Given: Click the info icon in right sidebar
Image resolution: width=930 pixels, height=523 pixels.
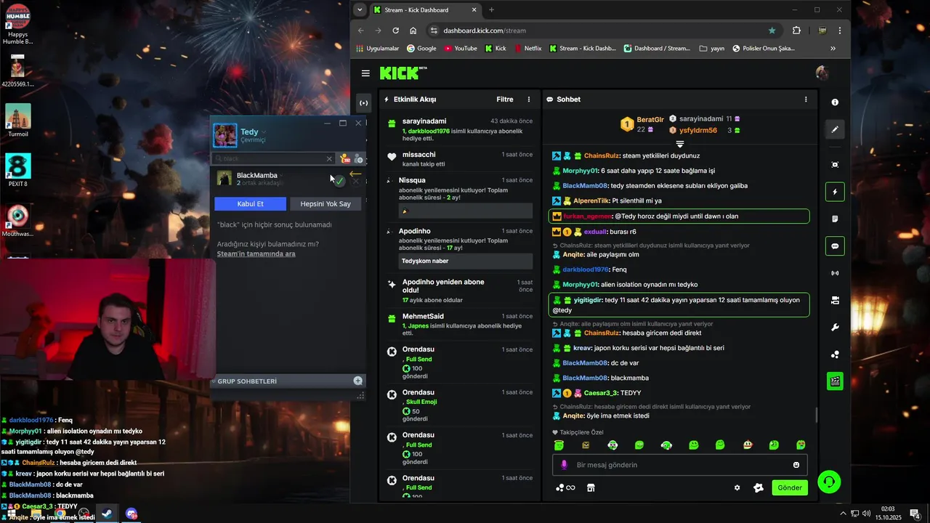Looking at the screenshot, I should click(835, 102).
